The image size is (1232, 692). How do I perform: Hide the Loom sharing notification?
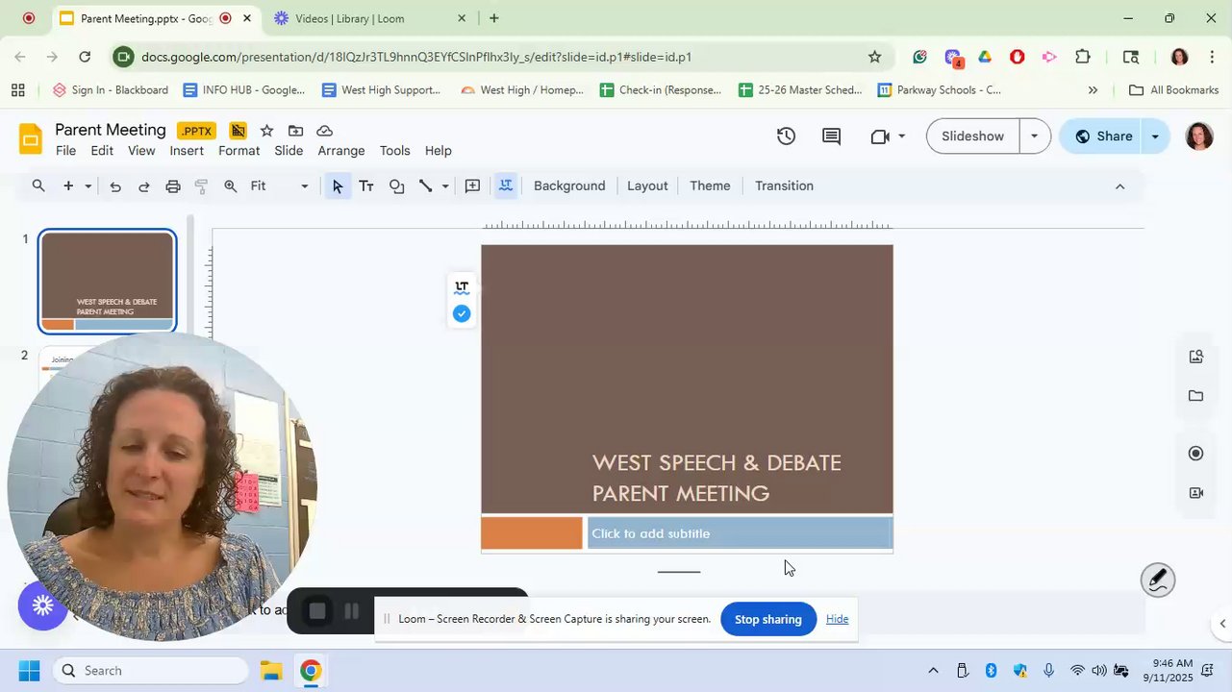pos(837,619)
